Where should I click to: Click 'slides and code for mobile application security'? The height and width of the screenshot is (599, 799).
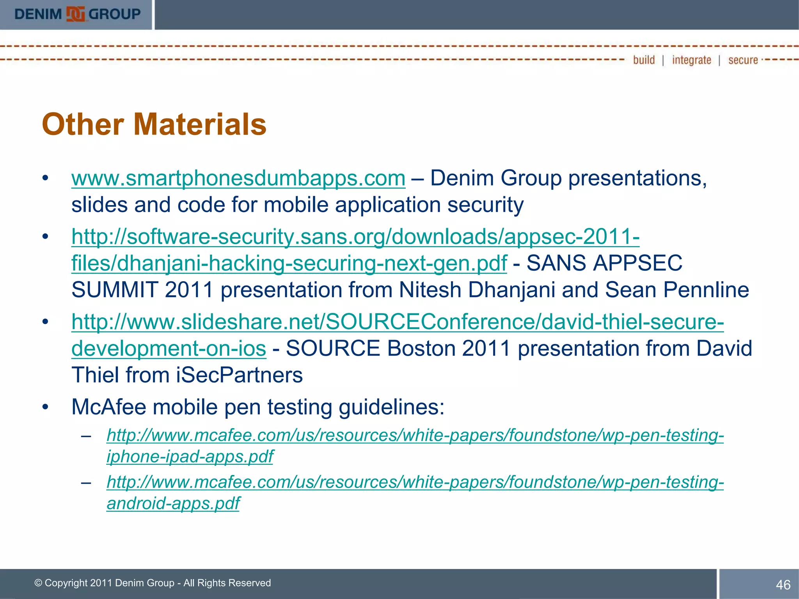point(297,205)
